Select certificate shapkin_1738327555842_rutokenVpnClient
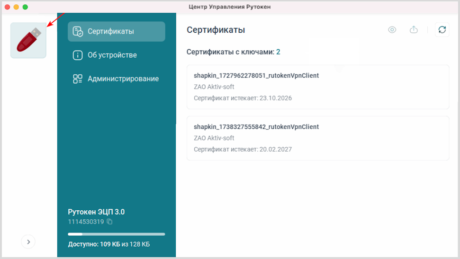This screenshot has width=460, height=259. pyautogui.click(x=256, y=127)
